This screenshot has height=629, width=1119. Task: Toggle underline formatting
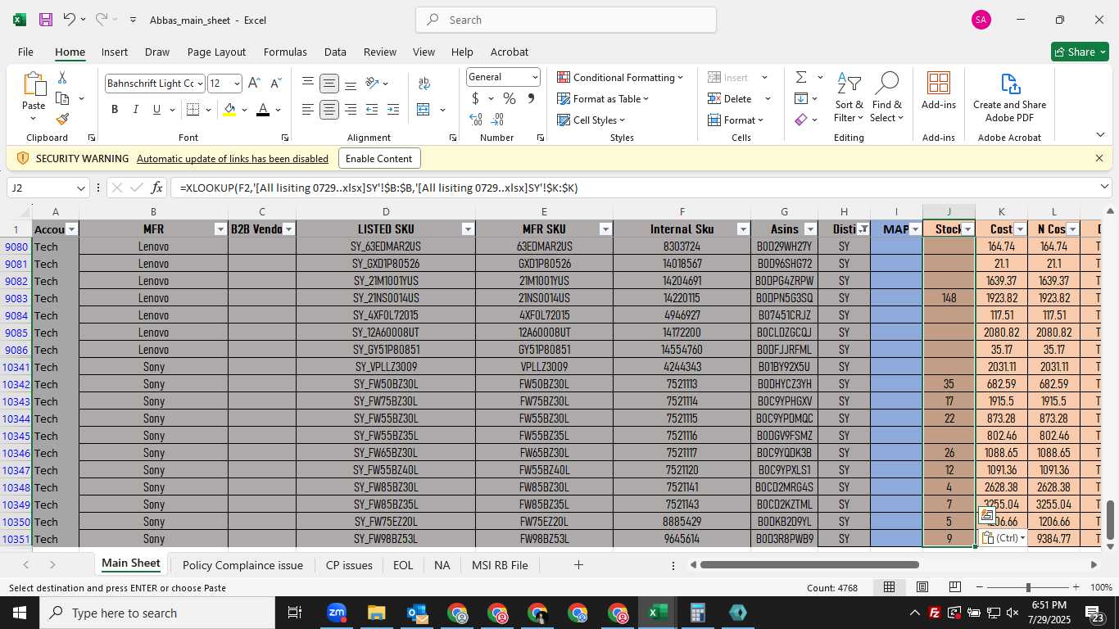[x=156, y=110]
